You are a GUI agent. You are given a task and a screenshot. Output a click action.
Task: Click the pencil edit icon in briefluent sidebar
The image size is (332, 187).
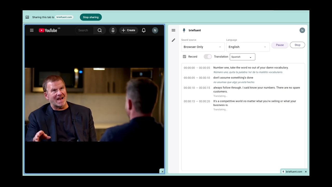pos(174,40)
